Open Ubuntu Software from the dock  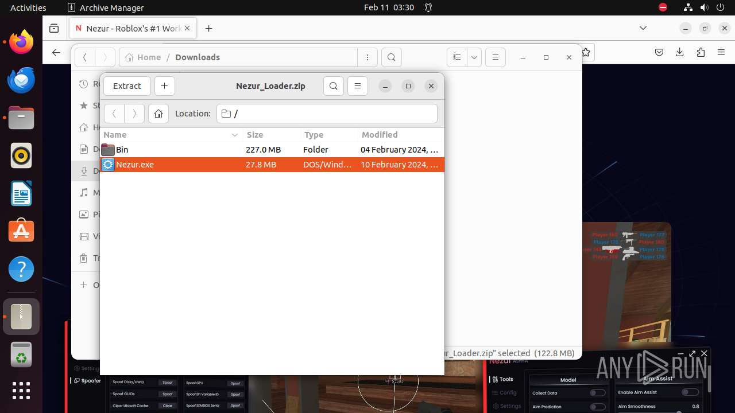point(21,231)
